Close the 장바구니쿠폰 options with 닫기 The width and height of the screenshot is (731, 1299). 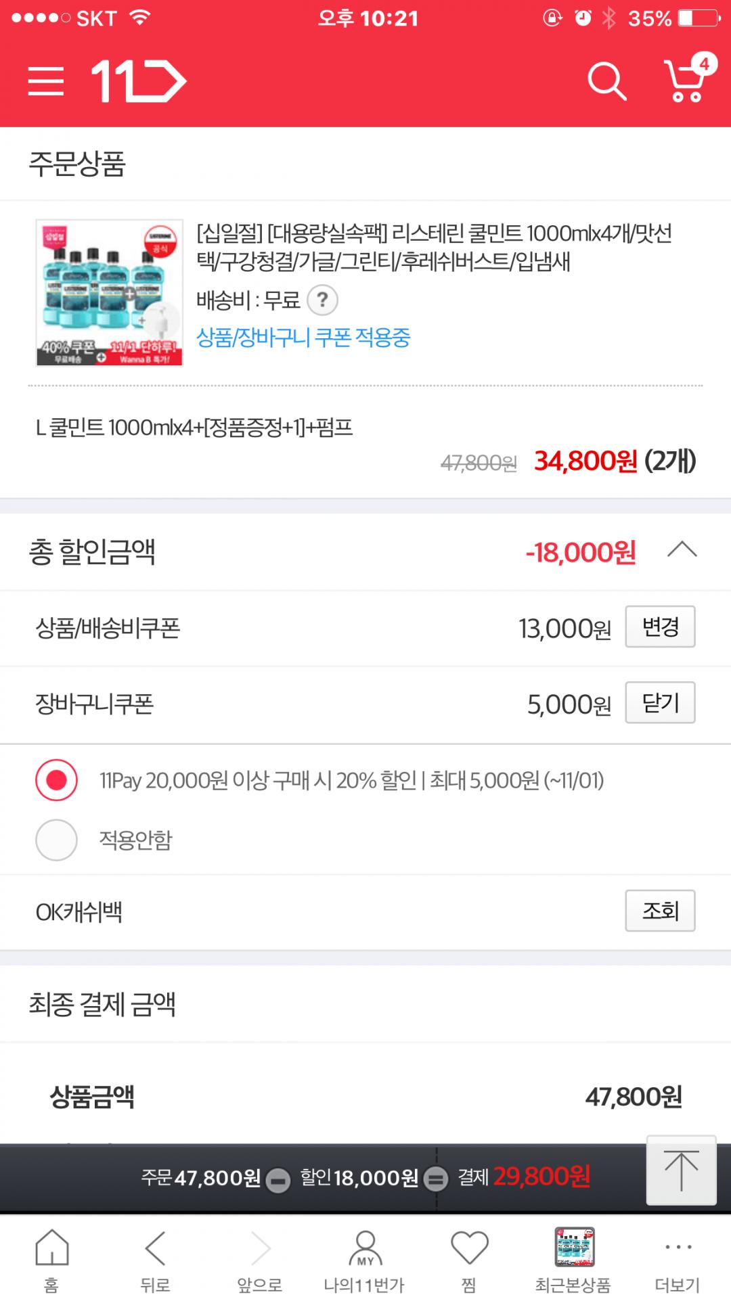[x=660, y=703]
